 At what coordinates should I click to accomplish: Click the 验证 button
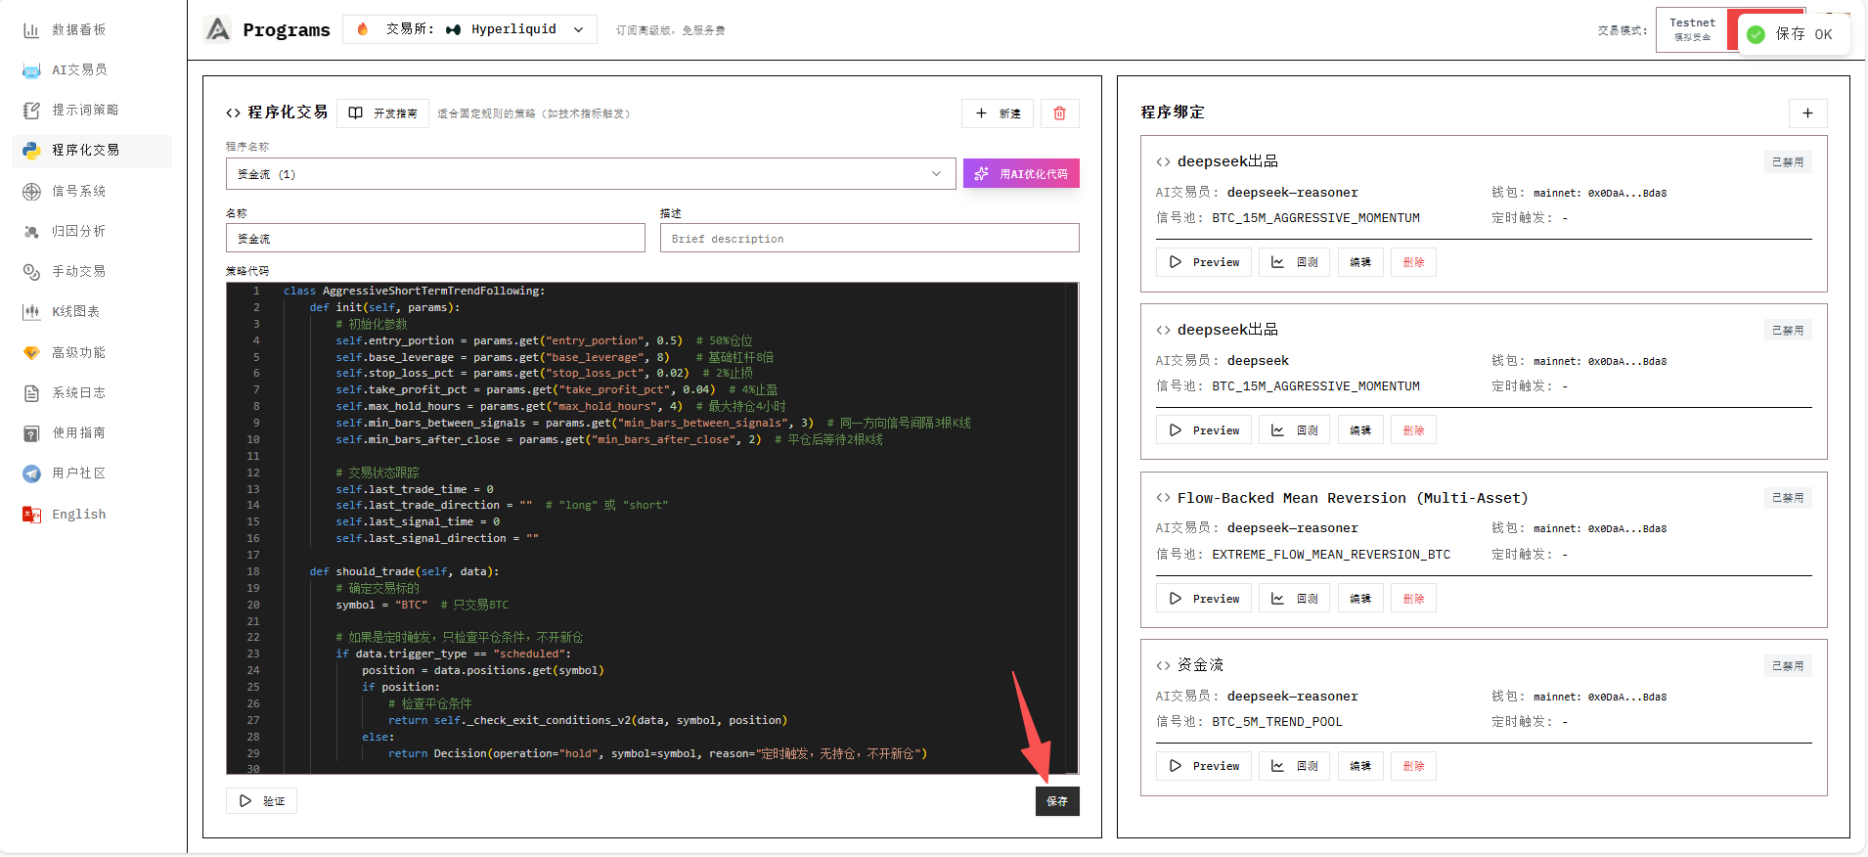[261, 801]
